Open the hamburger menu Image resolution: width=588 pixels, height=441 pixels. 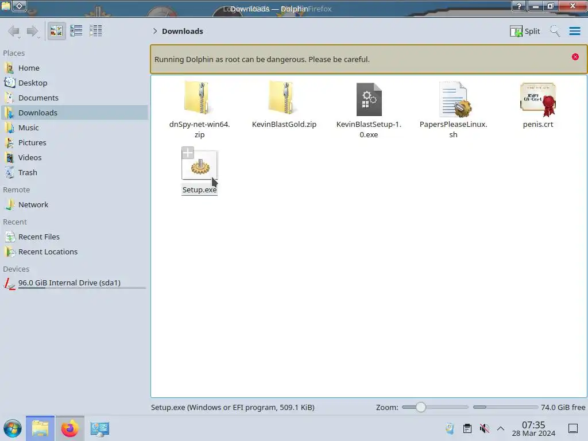coord(574,31)
